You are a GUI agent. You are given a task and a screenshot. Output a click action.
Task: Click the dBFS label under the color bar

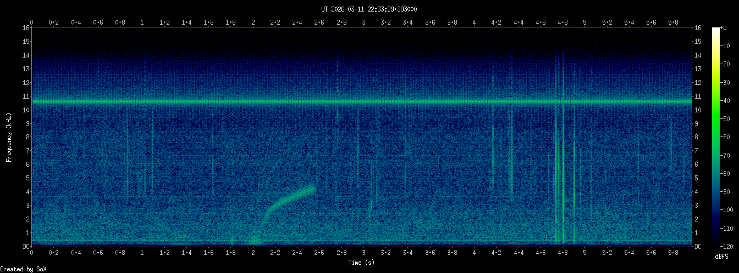722,256
